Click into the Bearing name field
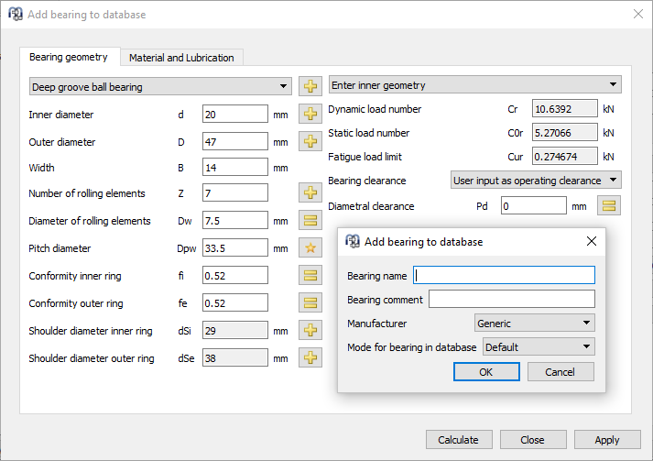This screenshot has height=461, width=653. (x=504, y=276)
